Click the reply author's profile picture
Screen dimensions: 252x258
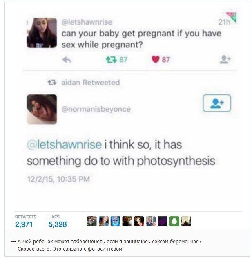tap(42, 109)
